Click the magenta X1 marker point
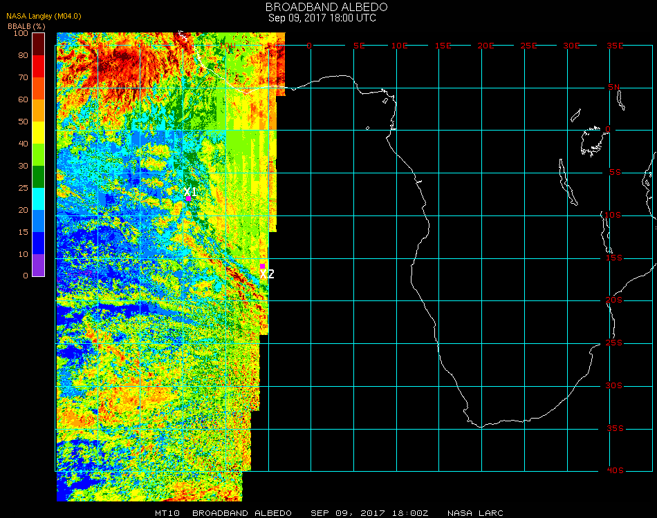The height and width of the screenshot is (518, 657). (x=189, y=199)
